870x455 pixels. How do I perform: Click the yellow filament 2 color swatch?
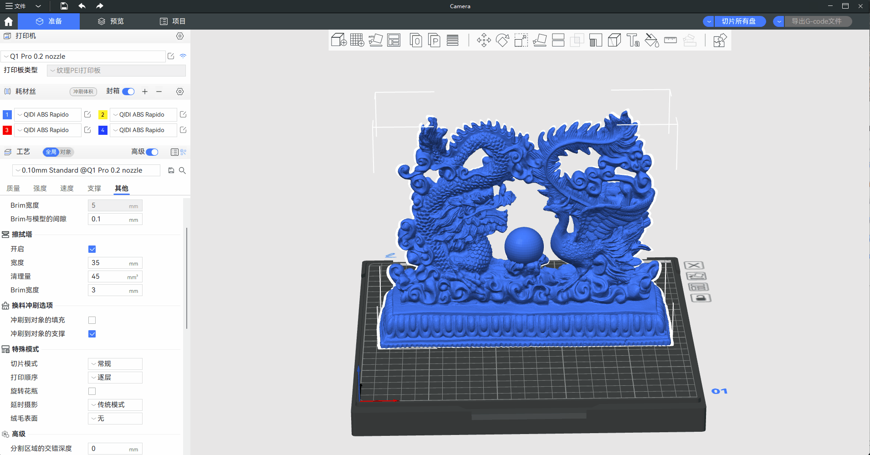[102, 115]
